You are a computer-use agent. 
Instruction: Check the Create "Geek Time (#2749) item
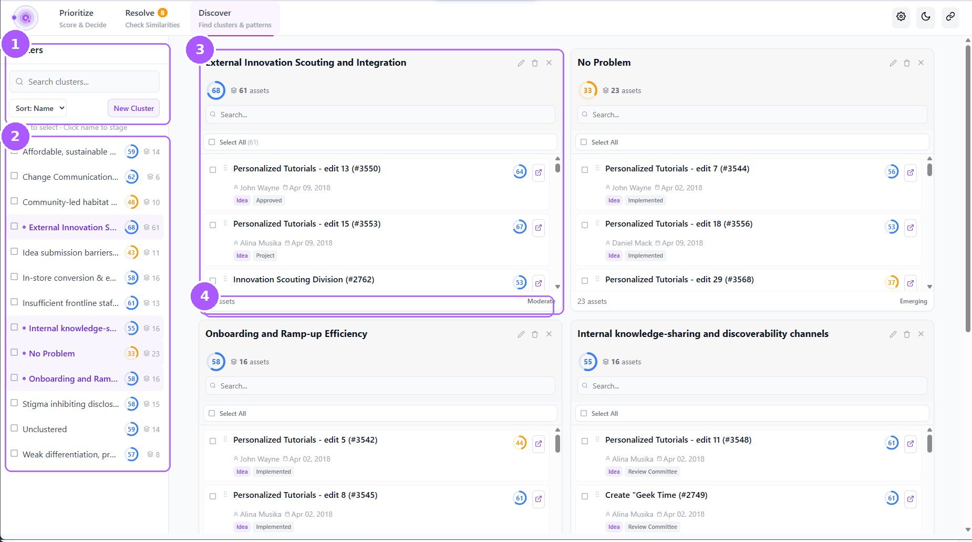click(585, 496)
